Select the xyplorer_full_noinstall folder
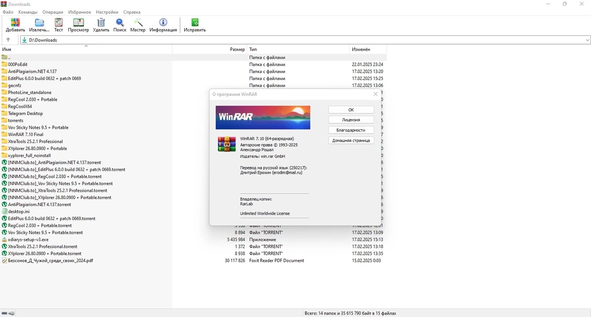 30,155
